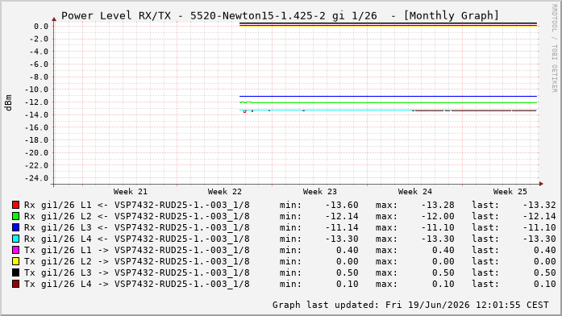This screenshot has width=562, height=316.
Task: Click the max value -12.00
Action: point(438,216)
